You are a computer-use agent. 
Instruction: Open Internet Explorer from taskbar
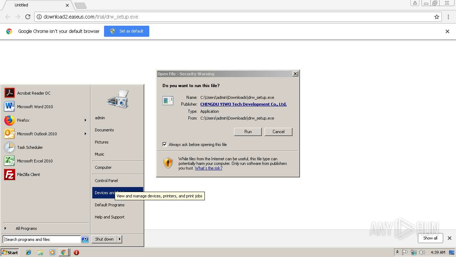point(28,252)
